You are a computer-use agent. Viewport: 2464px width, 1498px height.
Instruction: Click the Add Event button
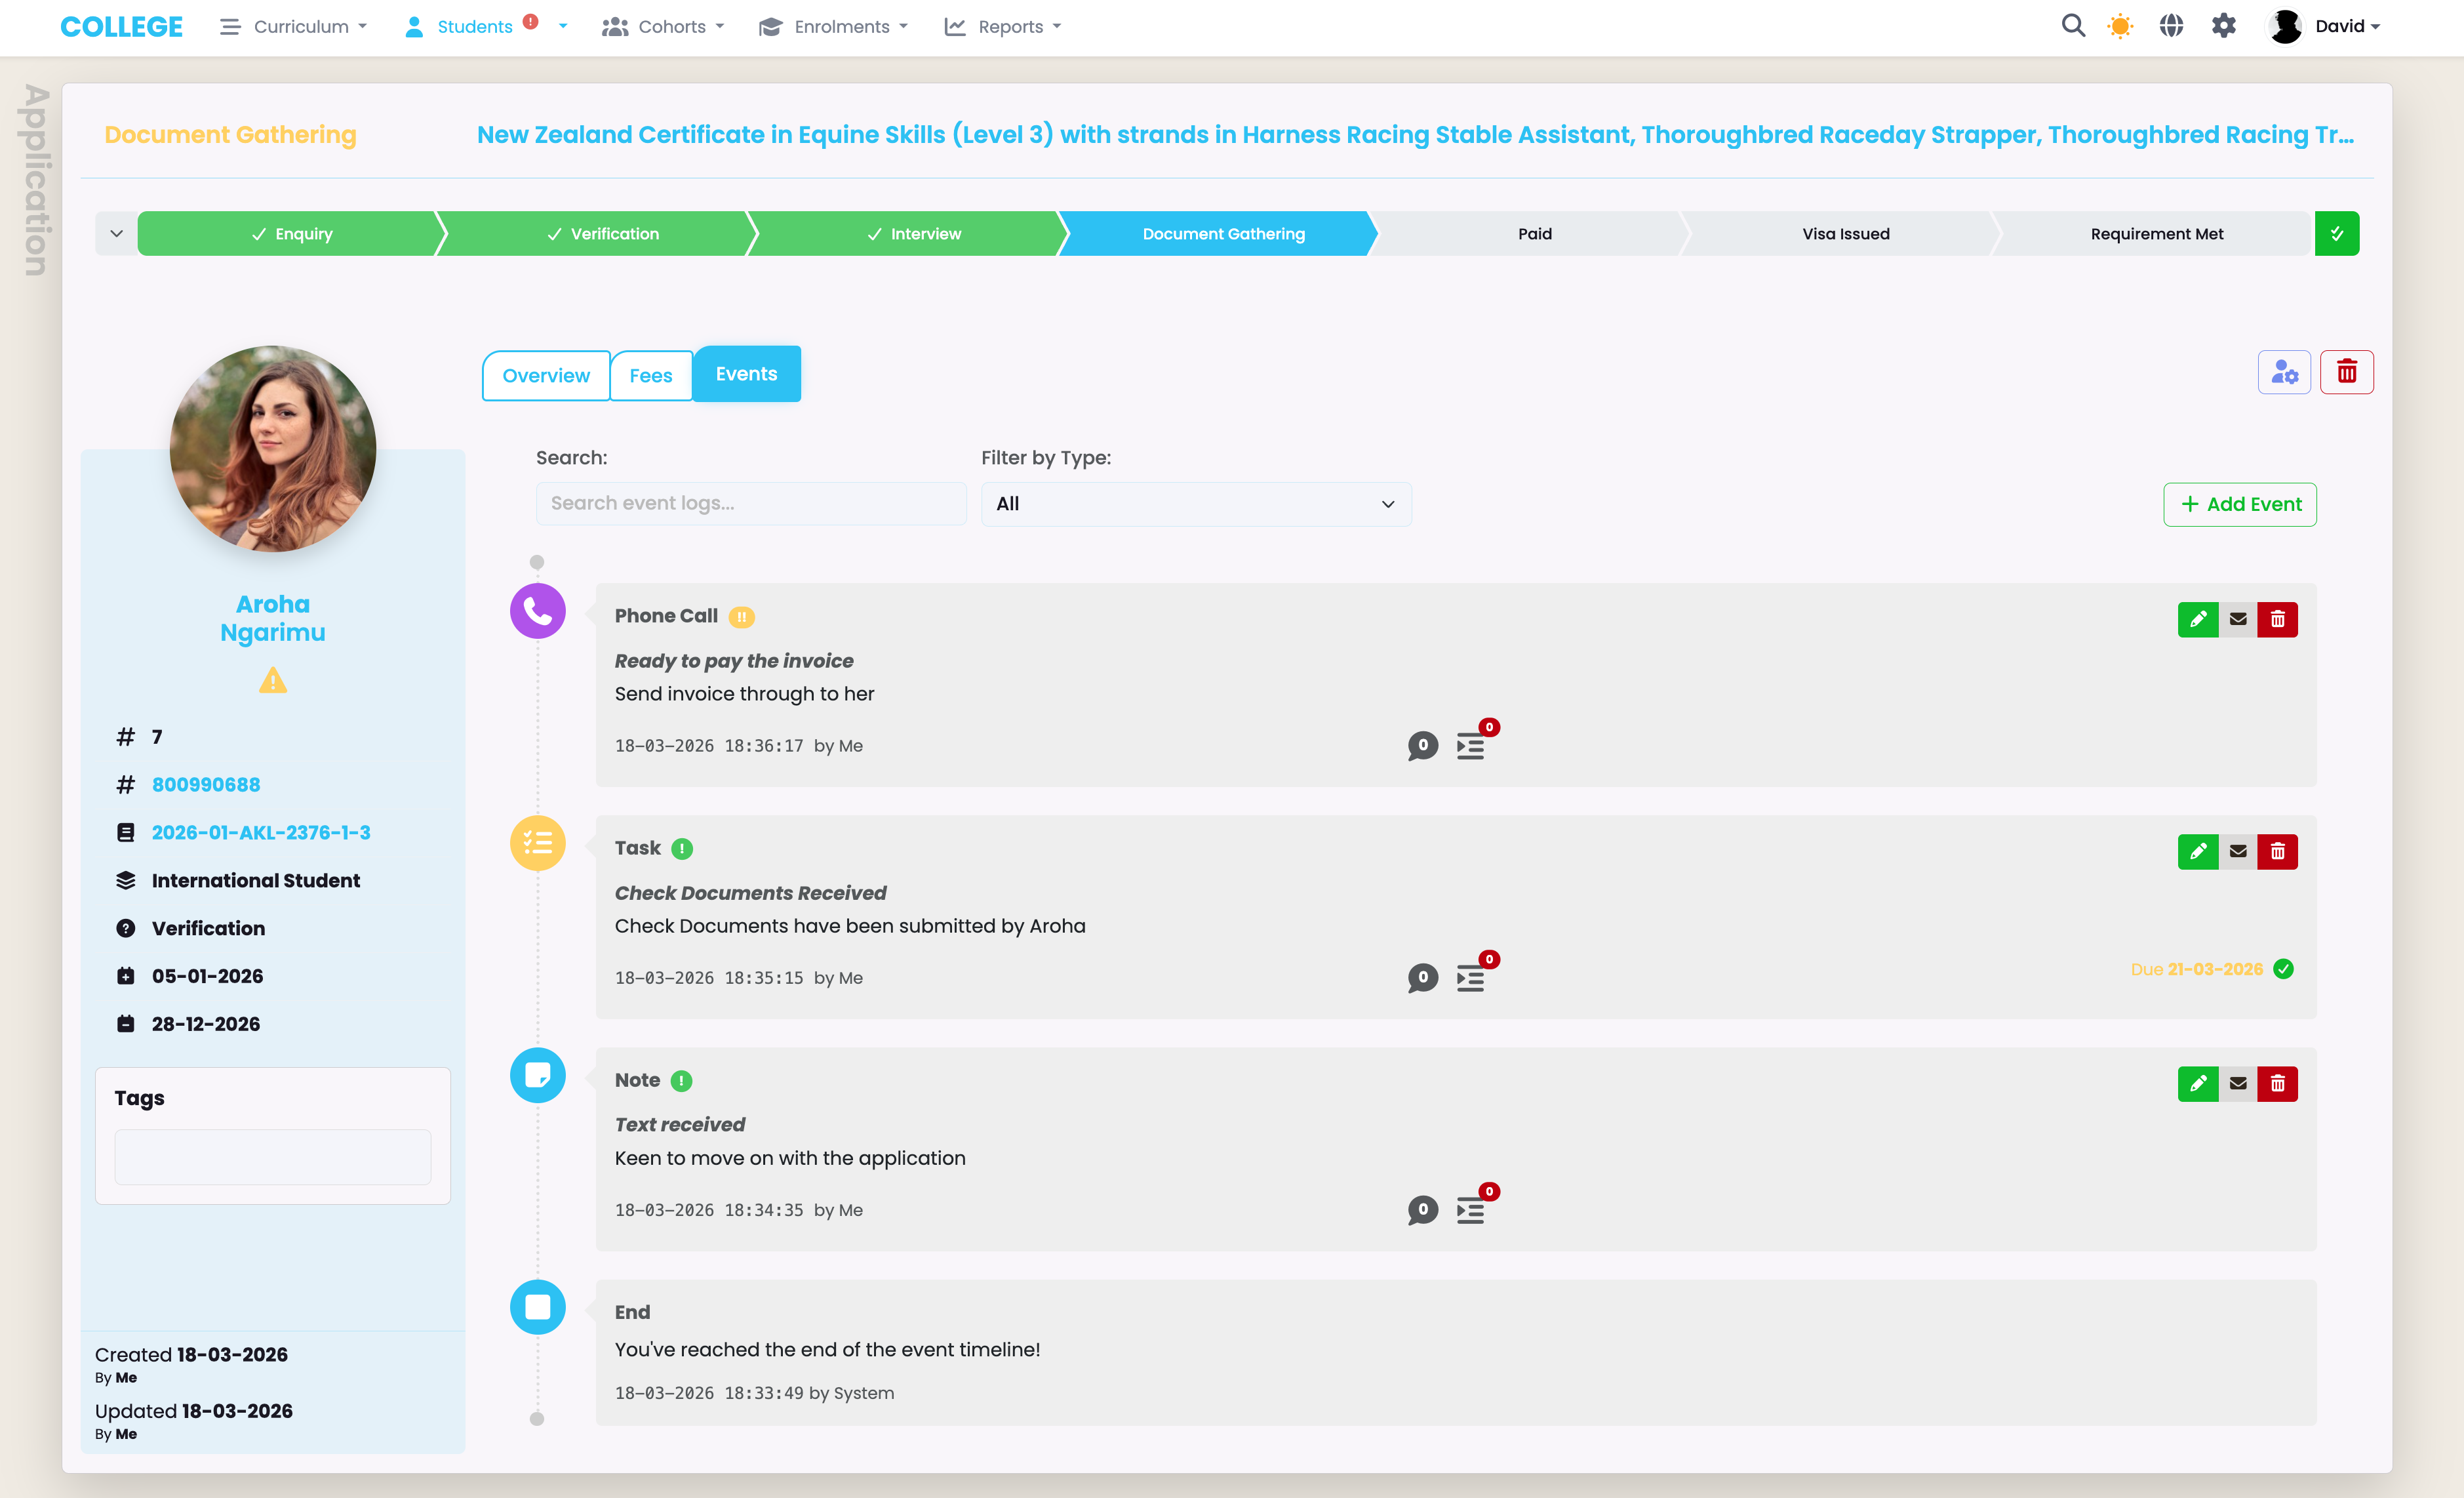[x=2239, y=504]
